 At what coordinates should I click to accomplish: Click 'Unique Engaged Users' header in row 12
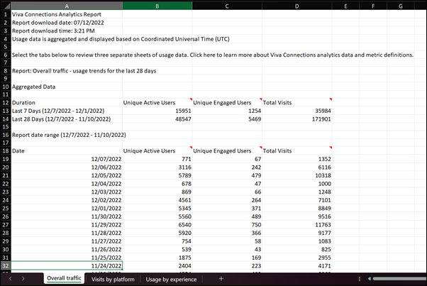(227, 103)
